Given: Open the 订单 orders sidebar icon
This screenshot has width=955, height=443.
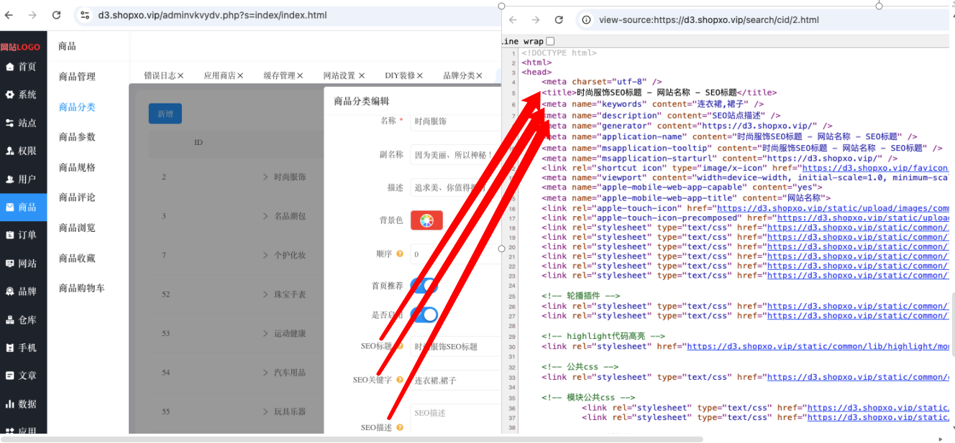Looking at the screenshot, I should tap(10, 235).
